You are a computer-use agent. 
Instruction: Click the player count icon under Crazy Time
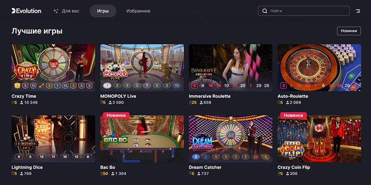[x=21, y=102]
